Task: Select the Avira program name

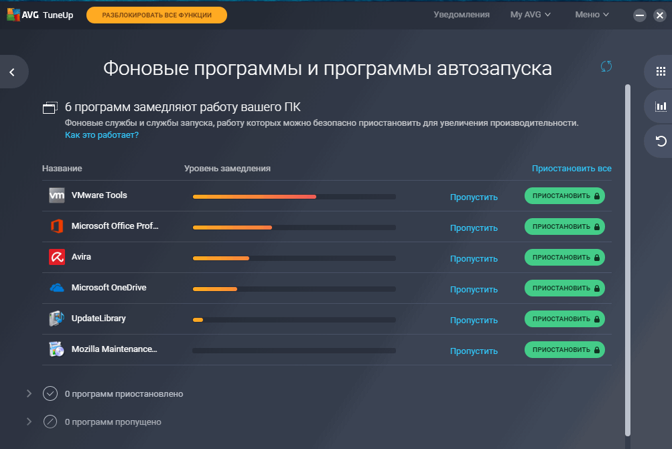Action: click(x=82, y=257)
